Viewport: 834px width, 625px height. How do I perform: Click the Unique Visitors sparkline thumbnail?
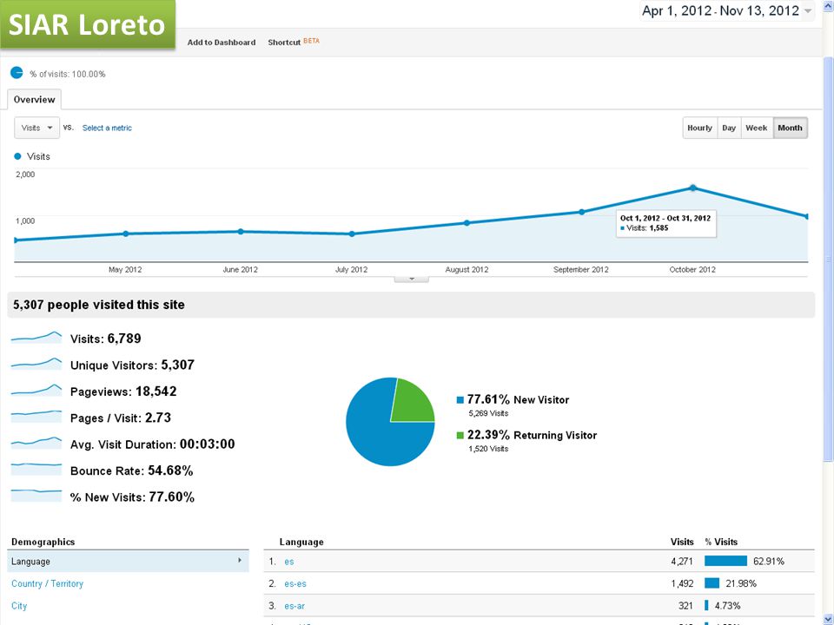[x=36, y=364]
